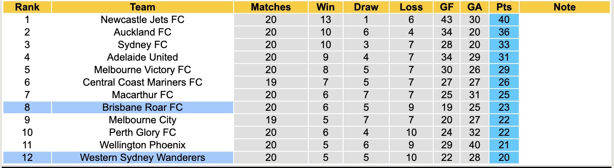
Task: Select Central Coast Mariners FC
Action: click(143, 82)
